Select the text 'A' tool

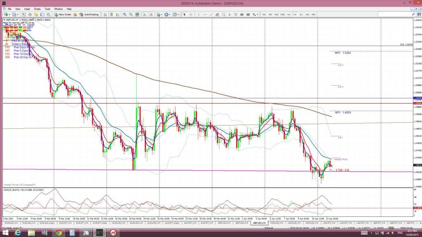pyautogui.click(x=230, y=14)
